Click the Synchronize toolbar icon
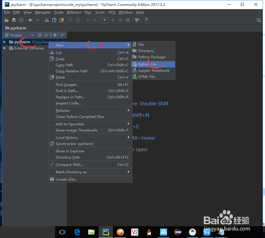 pos(21,20)
